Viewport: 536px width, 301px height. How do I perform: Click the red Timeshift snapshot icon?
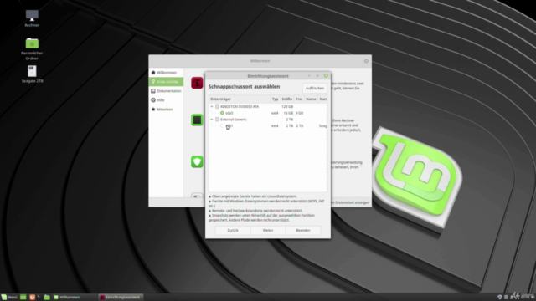click(x=197, y=83)
